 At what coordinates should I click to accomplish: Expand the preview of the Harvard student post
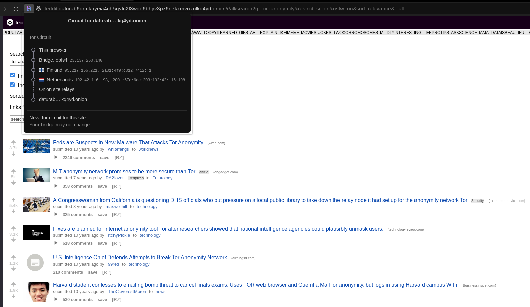coord(56,299)
